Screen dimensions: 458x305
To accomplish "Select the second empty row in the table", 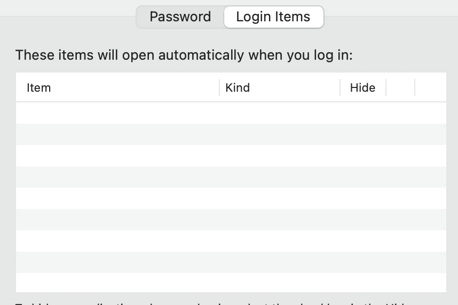I will 231,134.
